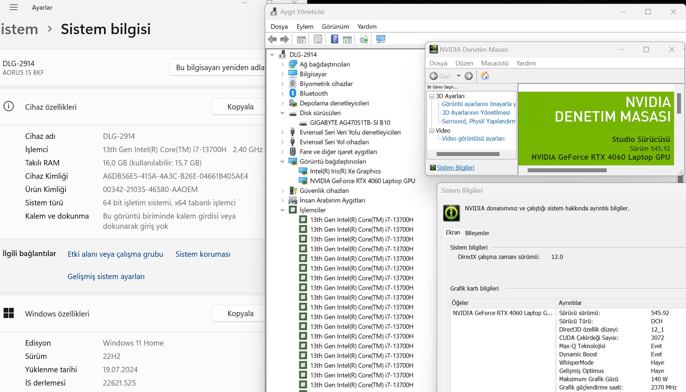The image size is (686, 392).
Task: Click green info icon in Sistem Bilgileri dialog
Action: click(x=451, y=213)
